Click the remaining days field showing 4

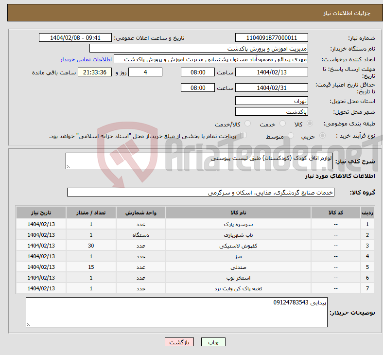coord(145,72)
